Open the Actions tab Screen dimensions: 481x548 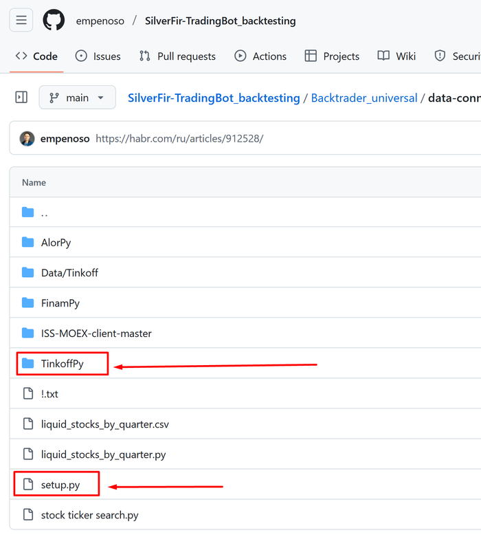click(260, 56)
